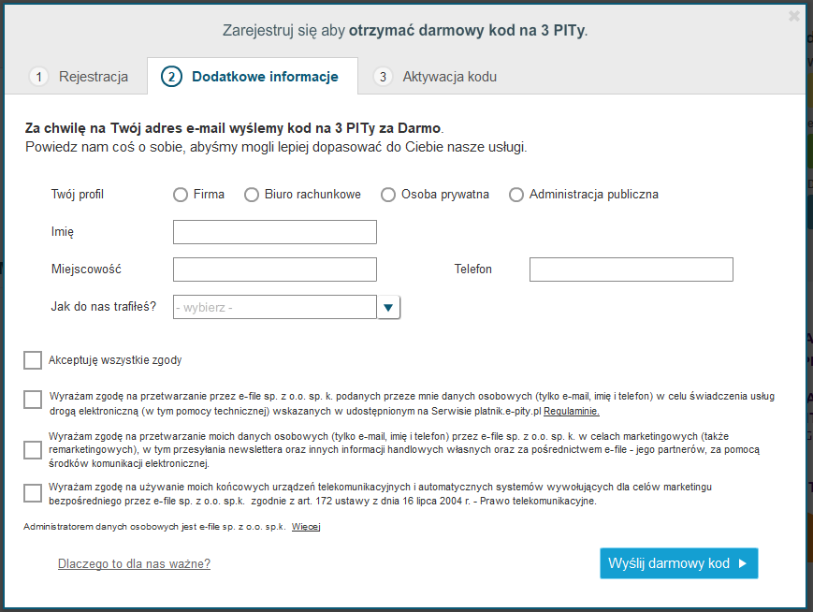Open the 'Jak do nas trafiłeś' dropdown arrow
813x612 pixels.
tap(388, 308)
